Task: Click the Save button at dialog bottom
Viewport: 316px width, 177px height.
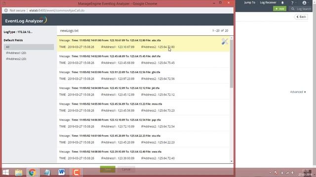Action: (108, 169)
